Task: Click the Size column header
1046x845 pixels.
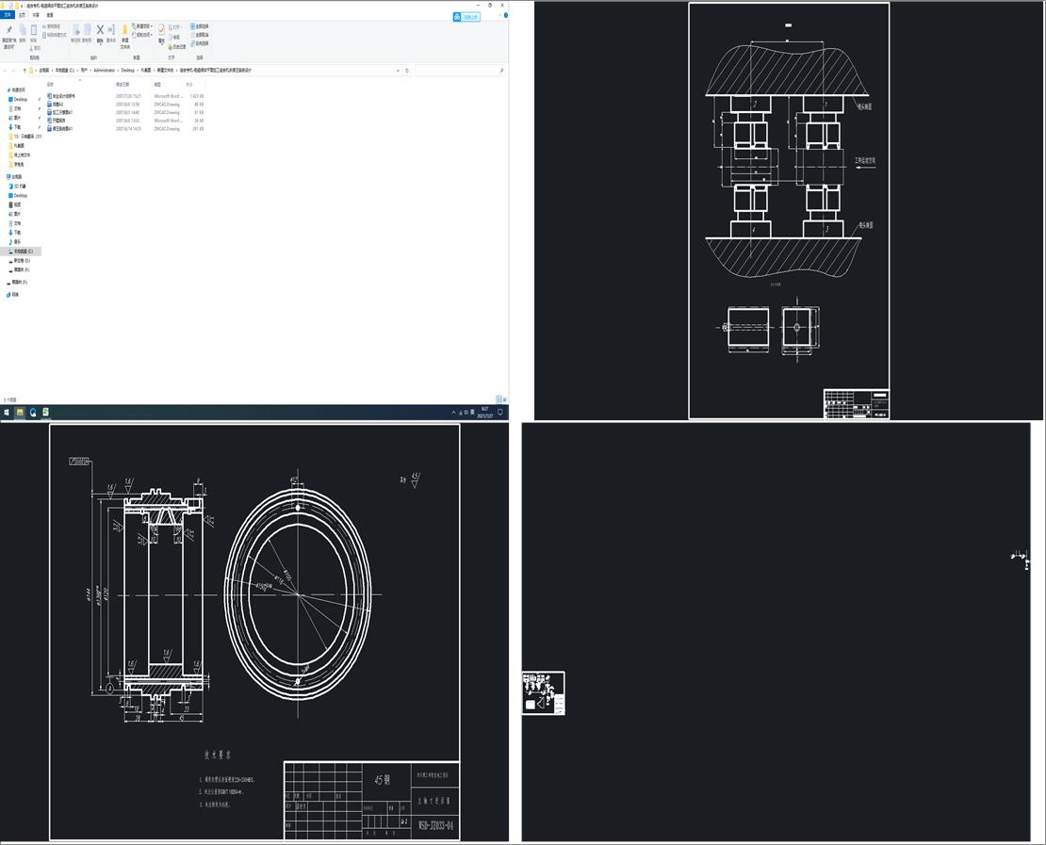Action: point(189,84)
